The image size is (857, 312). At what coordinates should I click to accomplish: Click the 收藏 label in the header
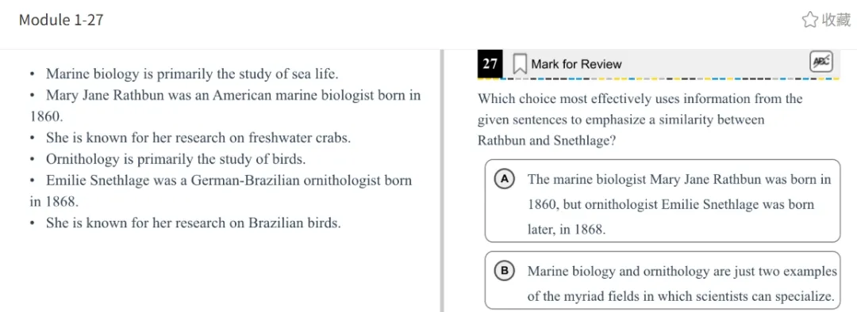click(837, 21)
